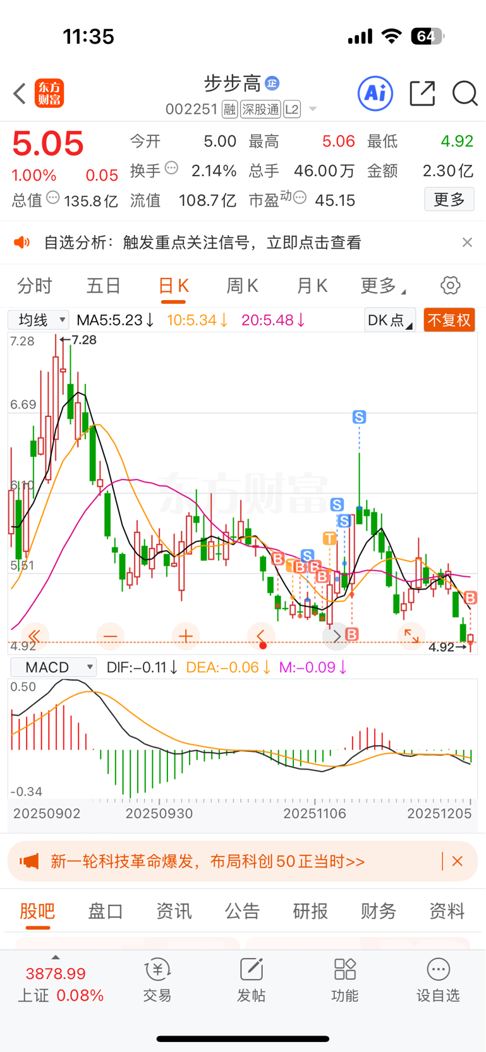Tap the 更多 quote details button
The width and height of the screenshot is (486, 1052).
(x=449, y=200)
